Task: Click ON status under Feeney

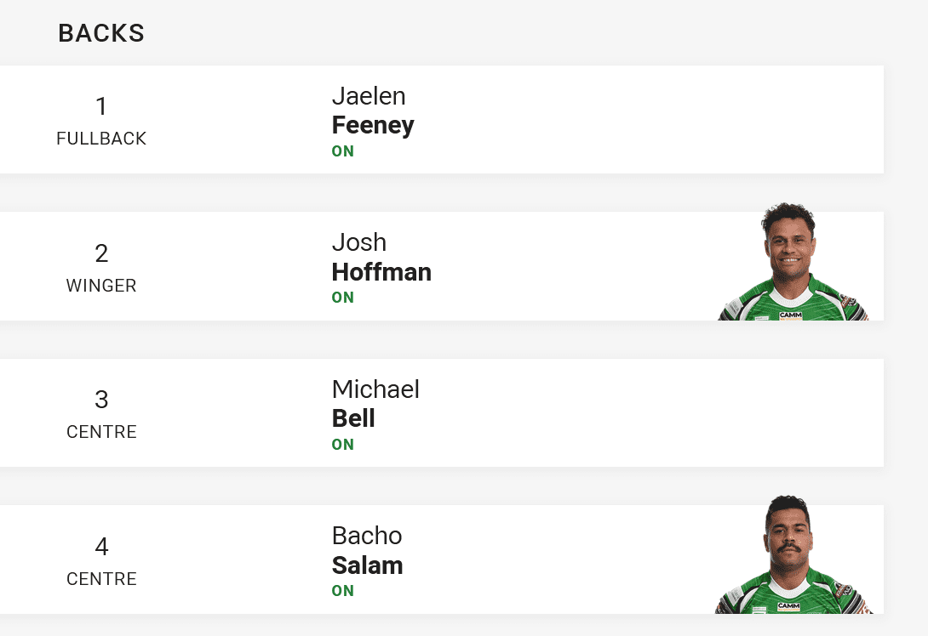Action: (x=342, y=151)
